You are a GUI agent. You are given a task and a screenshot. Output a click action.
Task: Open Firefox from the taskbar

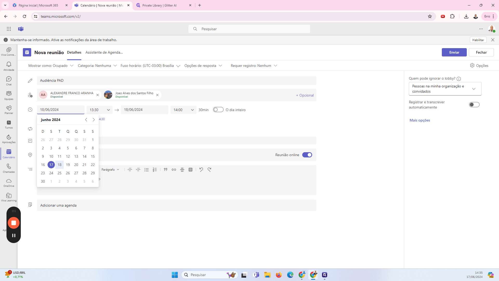[x=279, y=275]
